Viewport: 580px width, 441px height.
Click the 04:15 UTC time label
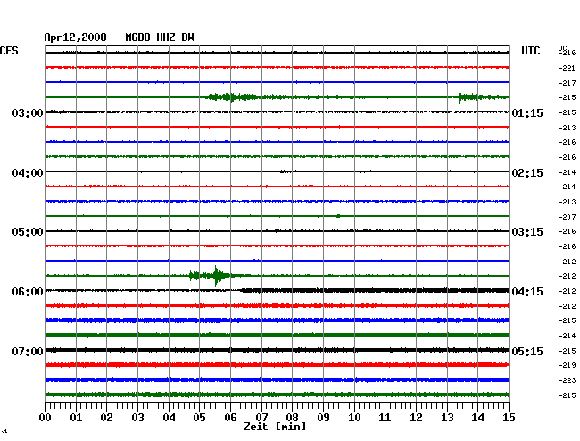click(527, 292)
